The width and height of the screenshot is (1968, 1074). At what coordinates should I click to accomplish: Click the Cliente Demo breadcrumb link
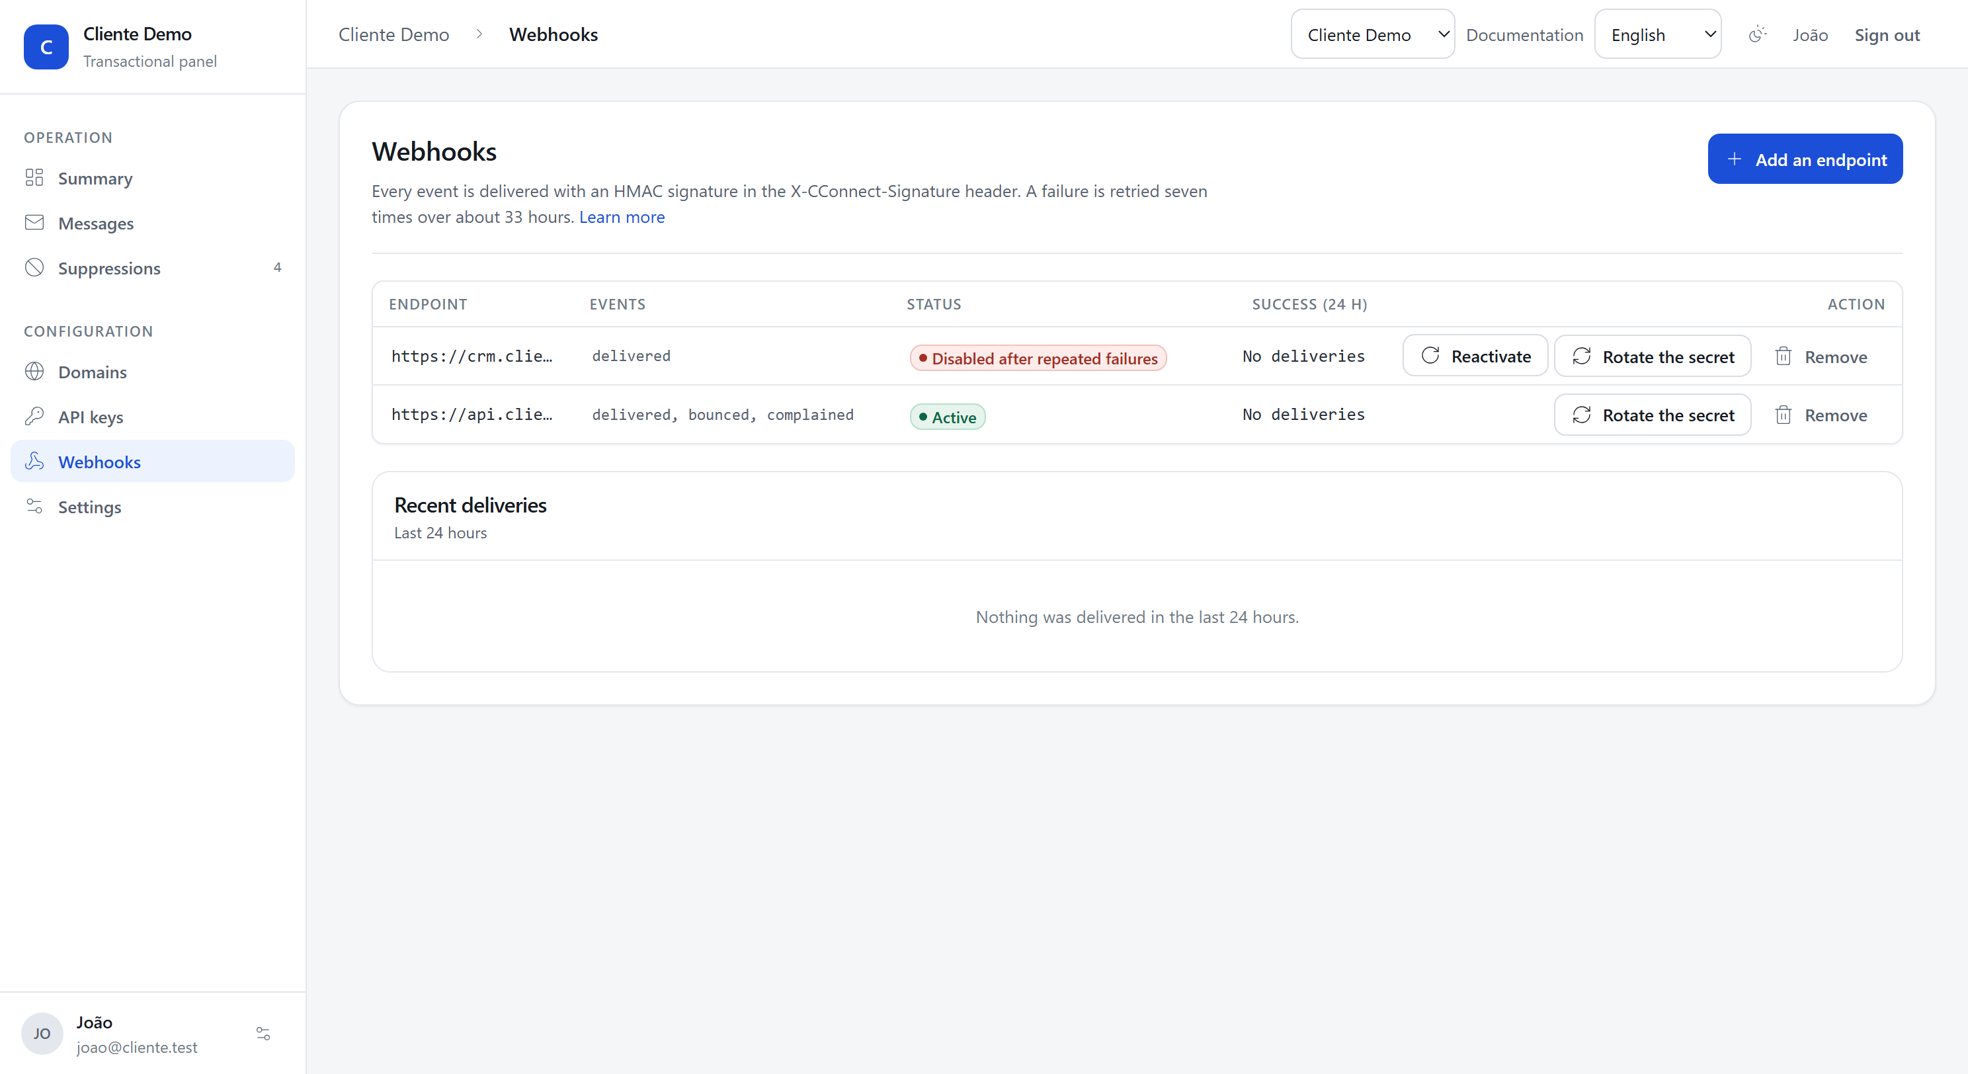[393, 34]
